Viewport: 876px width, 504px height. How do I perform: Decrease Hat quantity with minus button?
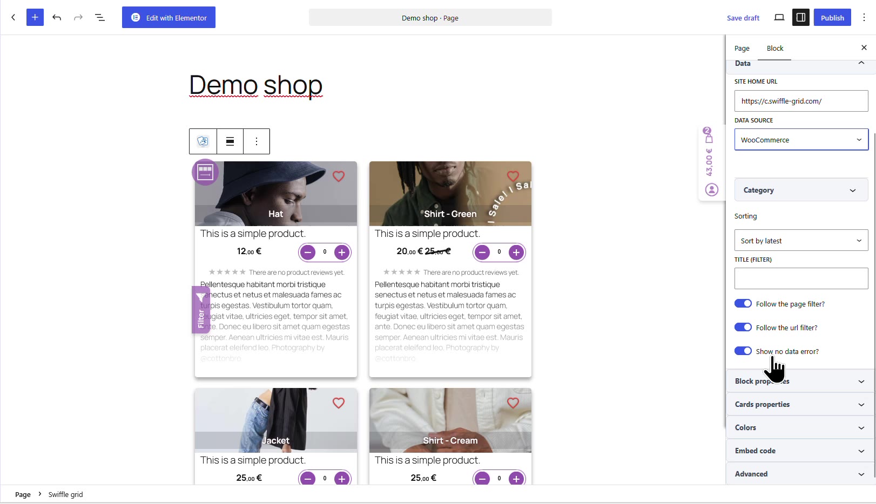tap(308, 252)
